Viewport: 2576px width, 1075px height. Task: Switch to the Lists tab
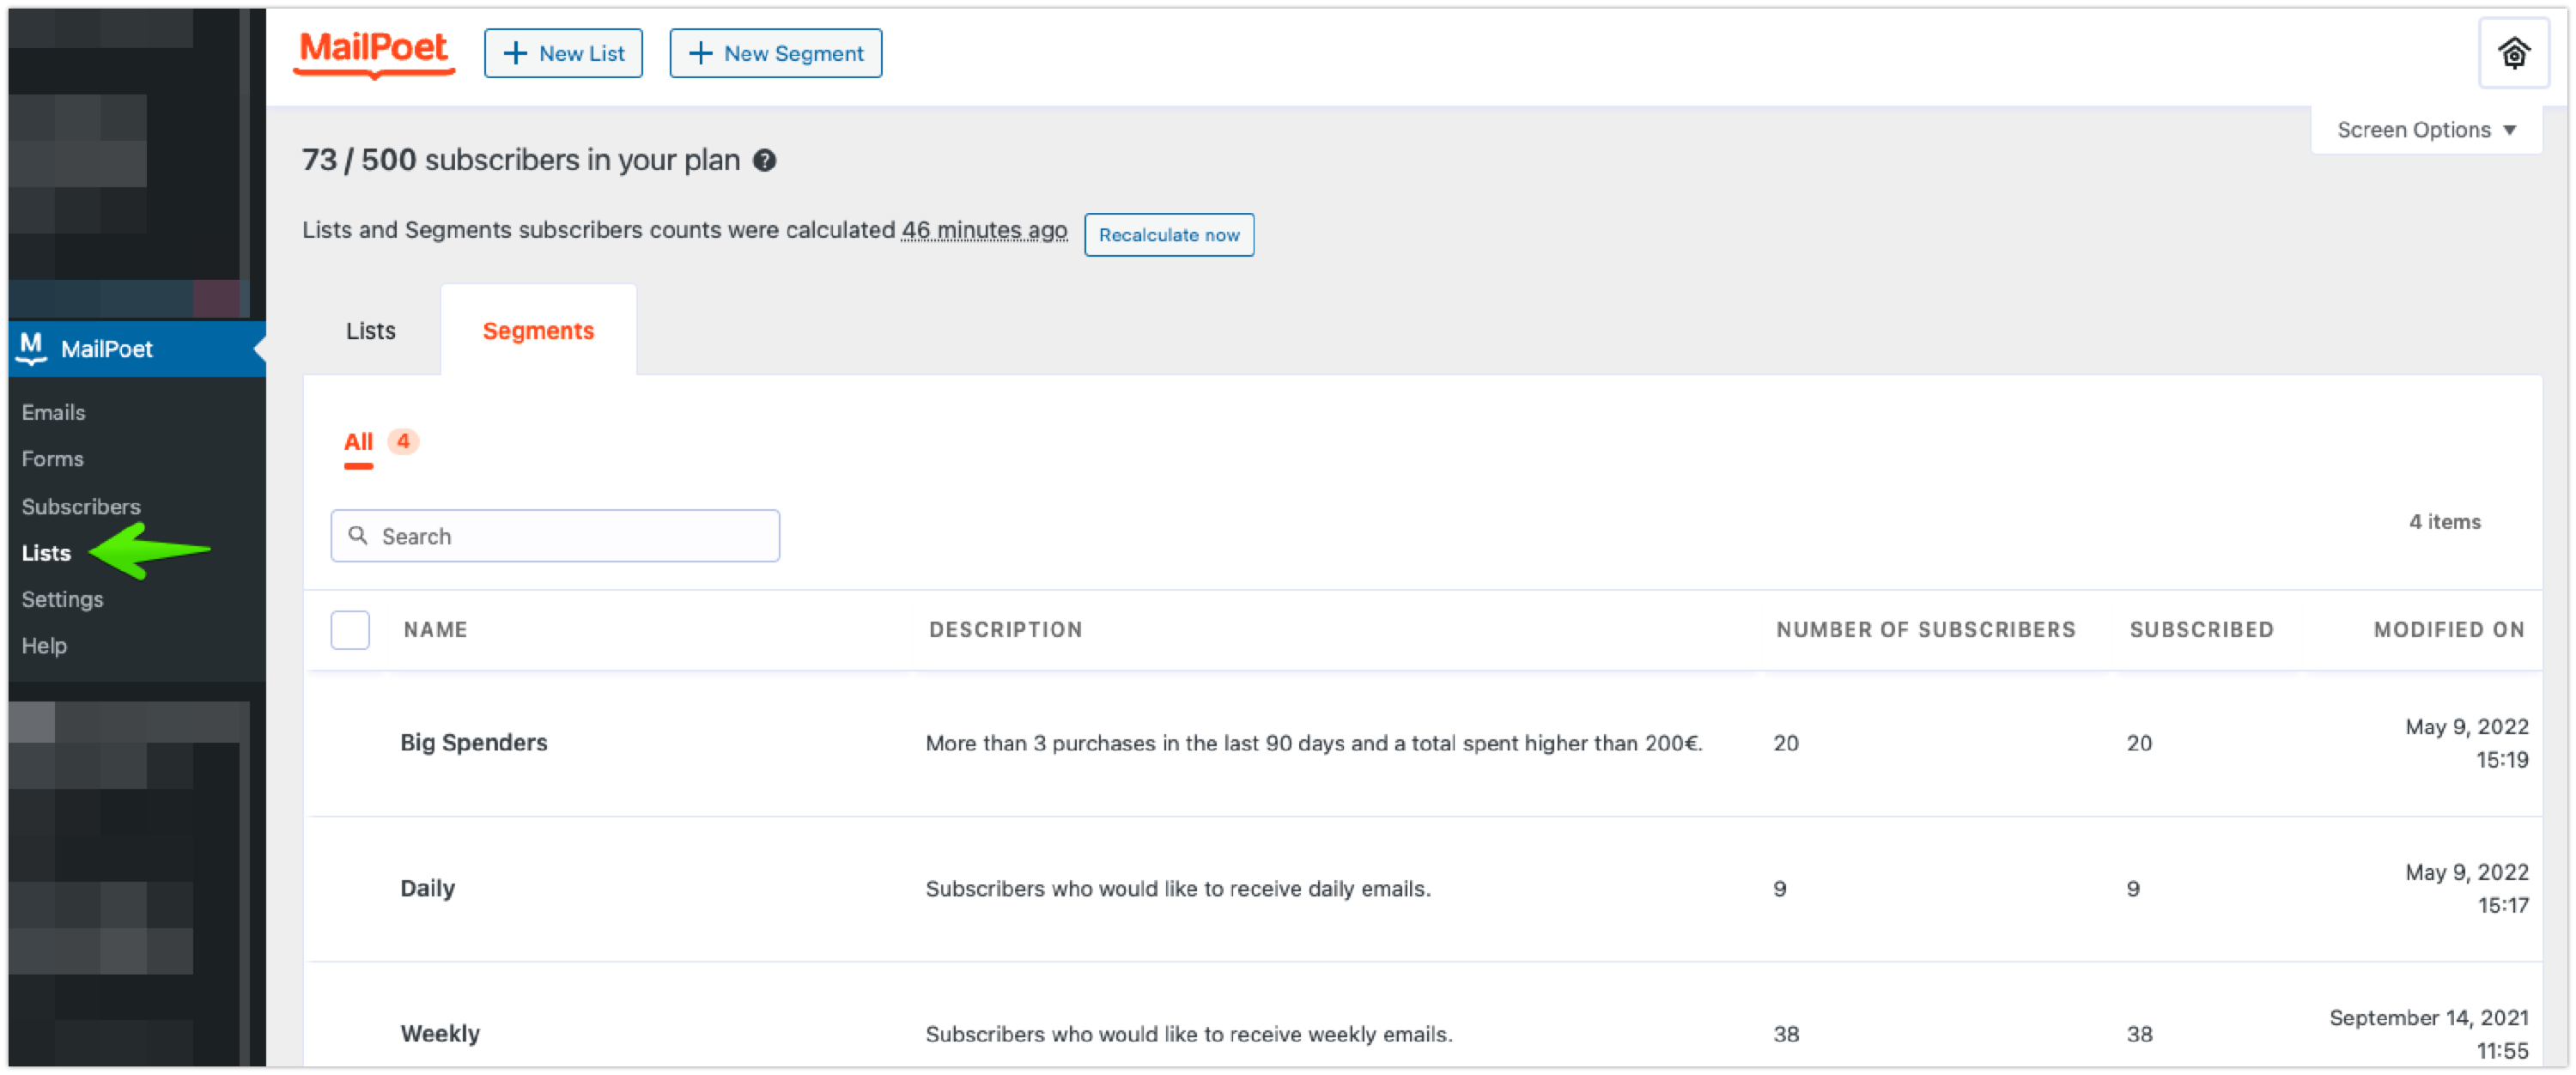pyautogui.click(x=370, y=331)
